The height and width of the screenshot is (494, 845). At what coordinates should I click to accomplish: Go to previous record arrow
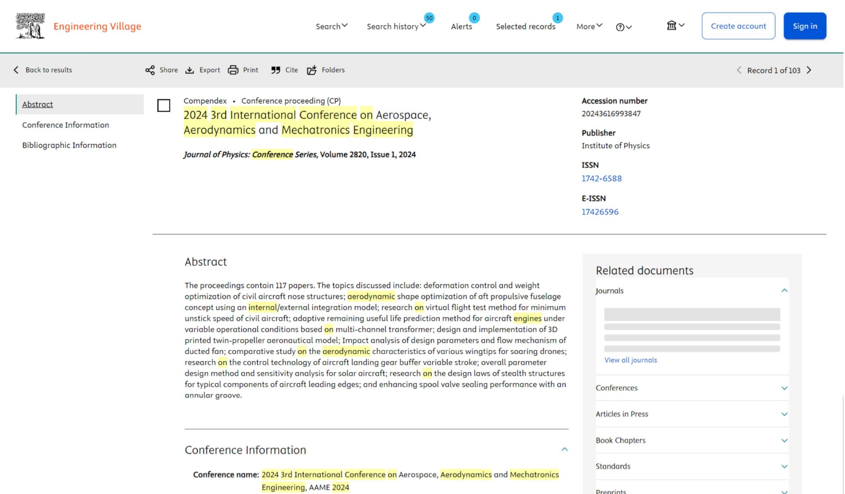[739, 70]
